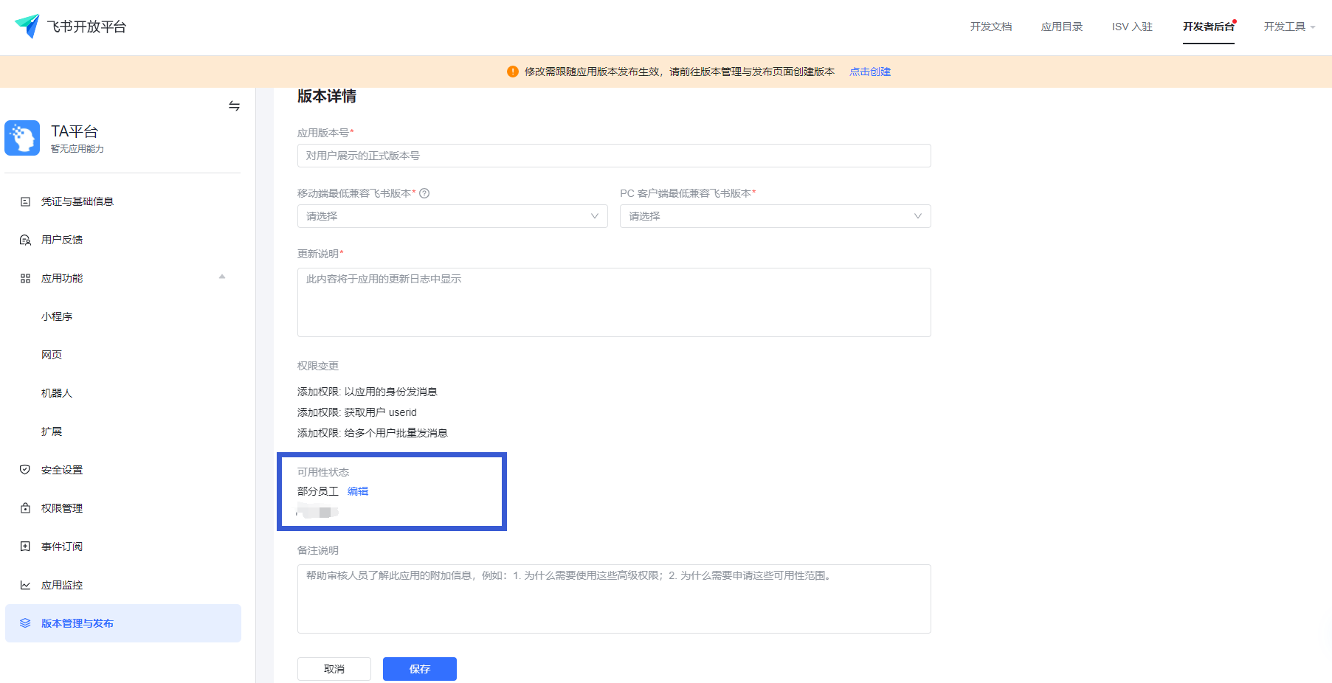Click the Feishu open platform logo
The image size is (1332, 683).
[27, 27]
